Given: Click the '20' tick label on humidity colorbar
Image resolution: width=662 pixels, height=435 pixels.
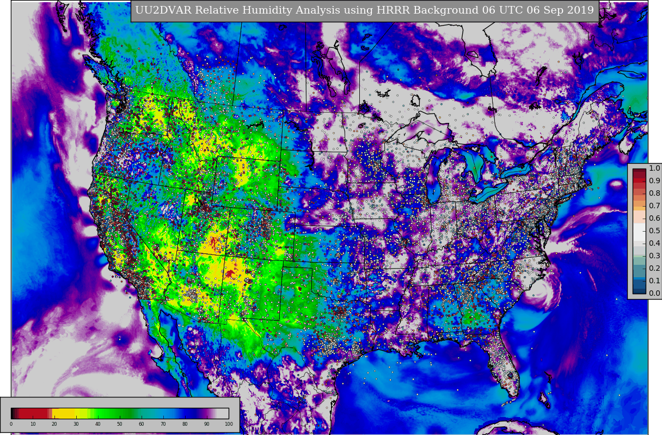Looking at the screenshot, I should pyautogui.click(x=54, y=424).
